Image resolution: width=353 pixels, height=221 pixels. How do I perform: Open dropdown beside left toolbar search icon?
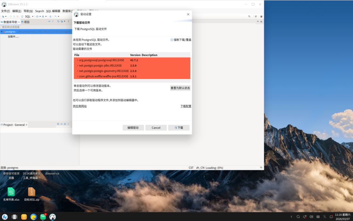[59, 16]
